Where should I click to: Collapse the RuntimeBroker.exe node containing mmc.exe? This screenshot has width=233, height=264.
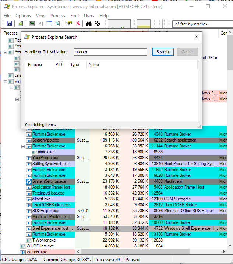(x=23, y=146)
